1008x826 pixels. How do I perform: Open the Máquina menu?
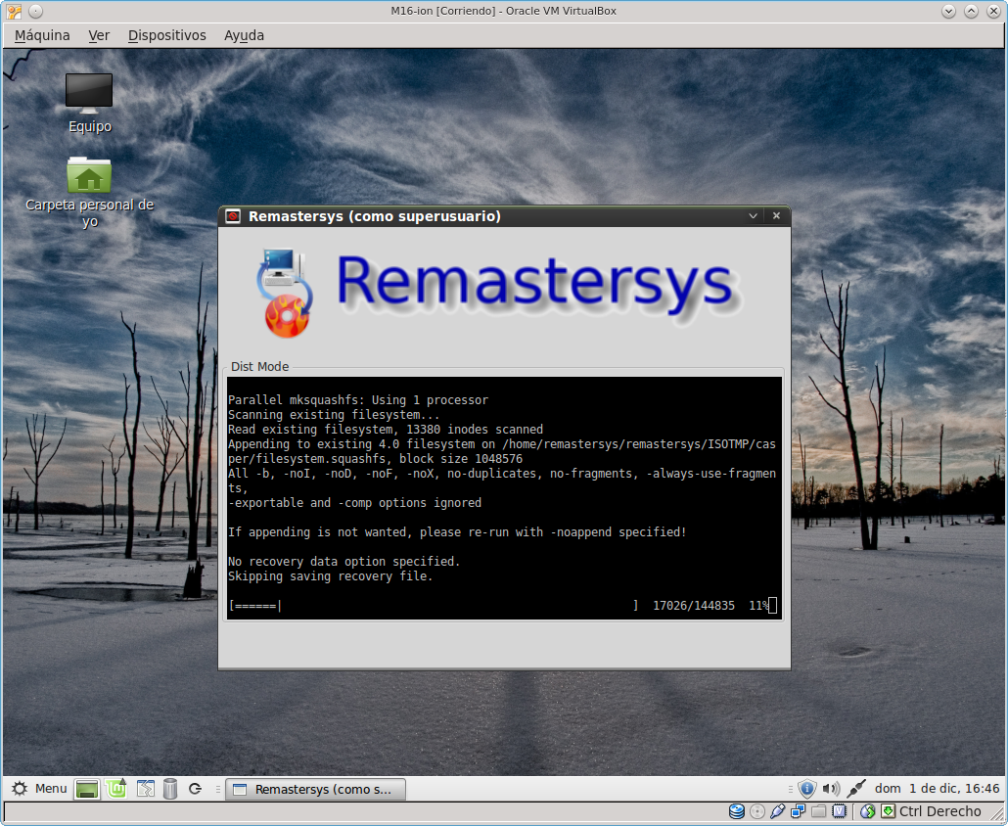click(42, 35)
